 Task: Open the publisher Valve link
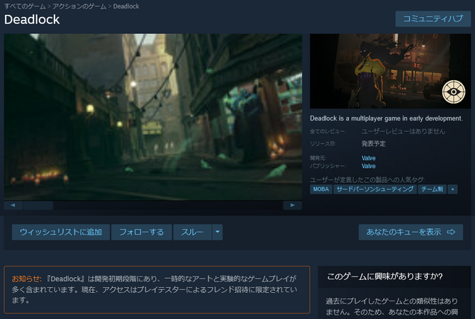pyautogui.click(x=369, y=166)
